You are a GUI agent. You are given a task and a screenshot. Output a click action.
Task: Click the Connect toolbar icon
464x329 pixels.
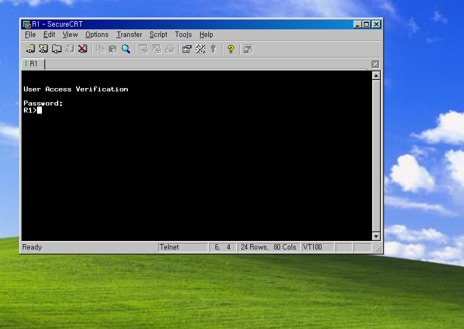(30, 49)
